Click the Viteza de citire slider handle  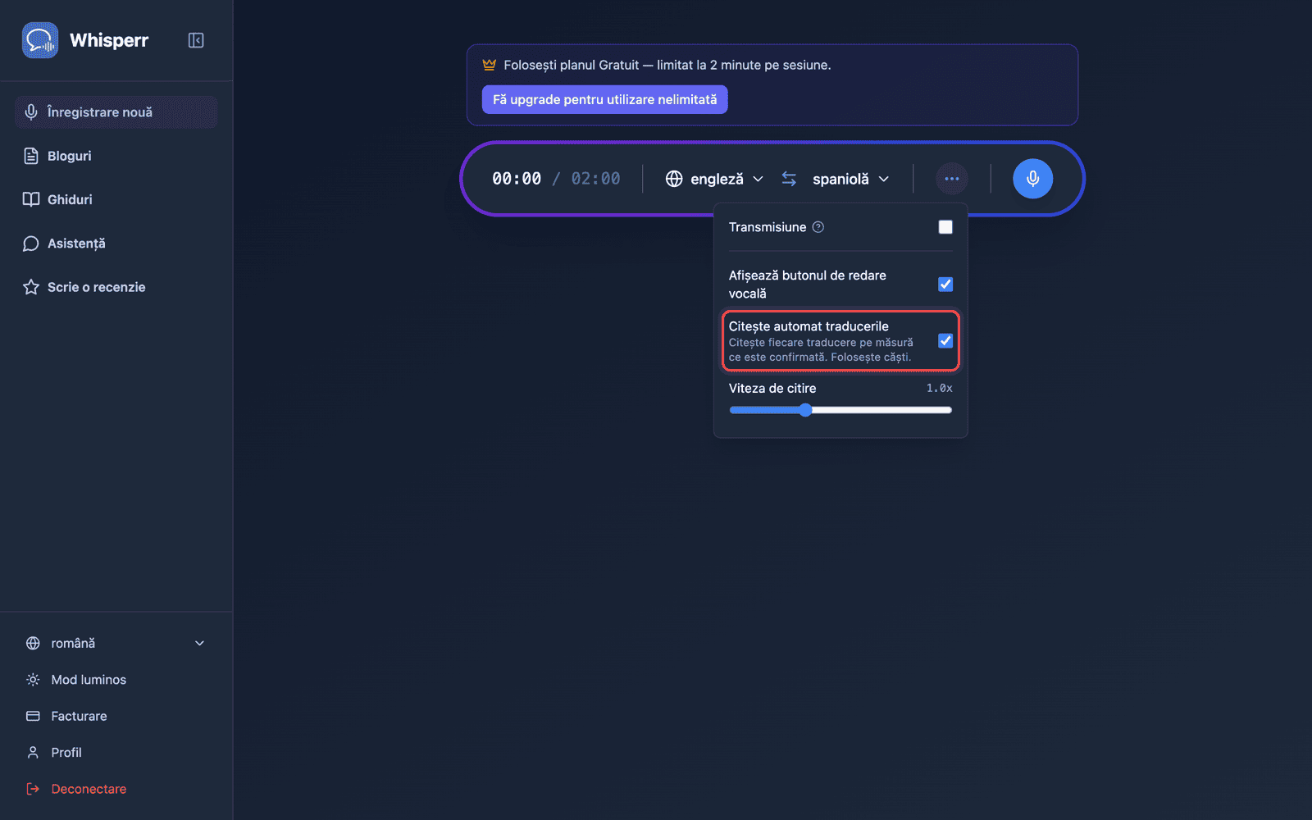point(805,410)
